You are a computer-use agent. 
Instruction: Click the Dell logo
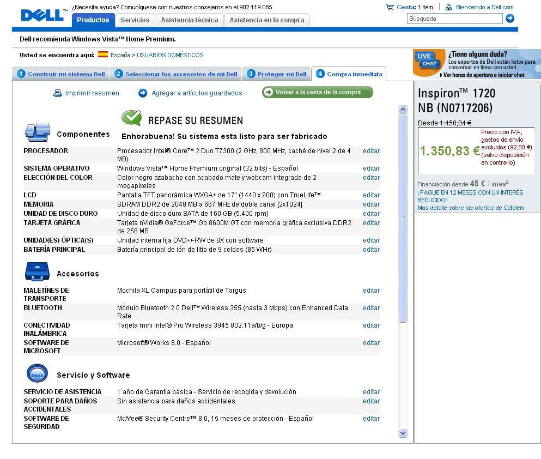[x=42, y=15]
